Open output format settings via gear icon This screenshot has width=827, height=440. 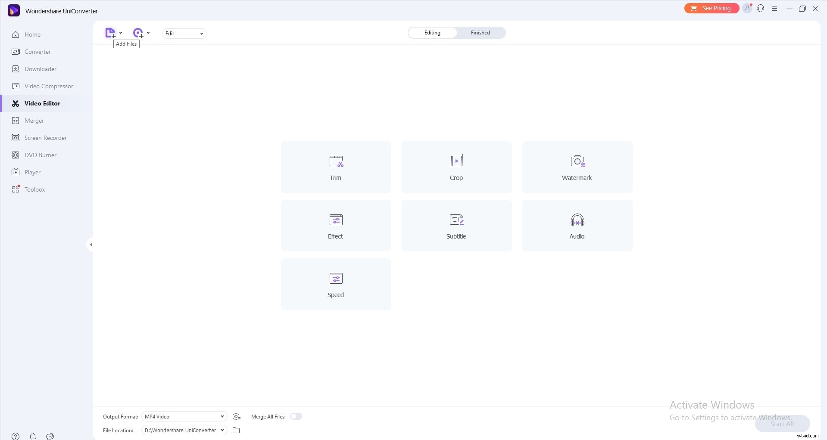click(x=236, y=416)
